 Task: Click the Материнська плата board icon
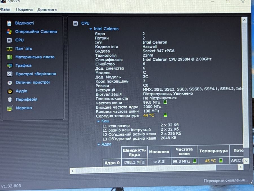pos(10,57)
